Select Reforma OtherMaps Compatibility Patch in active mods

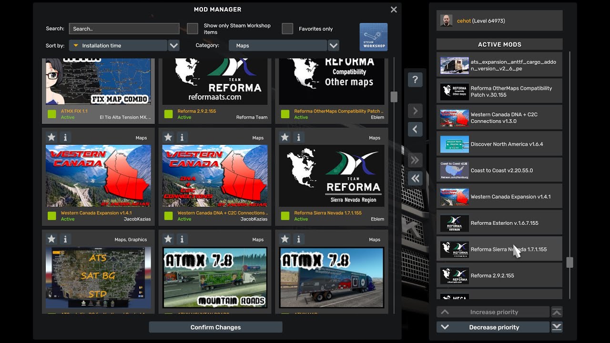tap(499, 91)
